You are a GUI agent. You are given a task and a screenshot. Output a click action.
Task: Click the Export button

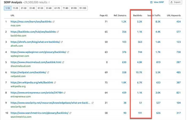(176, 2)
